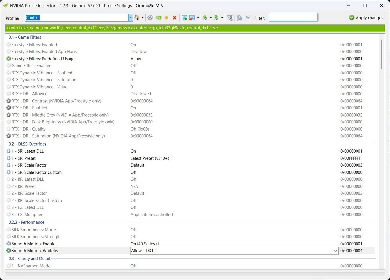390x280 pixels.
Task: Select RTX Dynamic Vibrance - Saturation row
Action: tap(190, 80)
